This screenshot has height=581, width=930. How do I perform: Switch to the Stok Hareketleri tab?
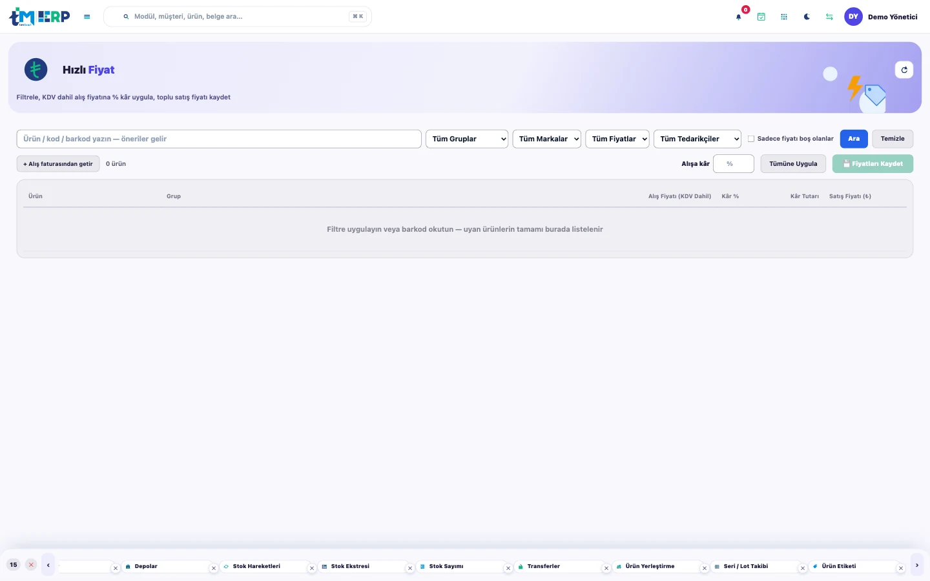(x=263, y=566)
